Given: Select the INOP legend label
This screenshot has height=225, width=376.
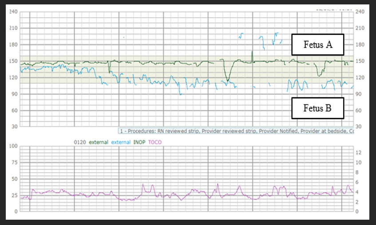Looking at the screenshot, I should point(139,142).
